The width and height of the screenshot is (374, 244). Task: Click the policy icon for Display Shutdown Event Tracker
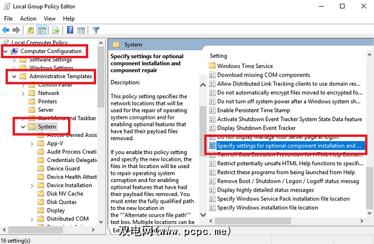(212, 128)
